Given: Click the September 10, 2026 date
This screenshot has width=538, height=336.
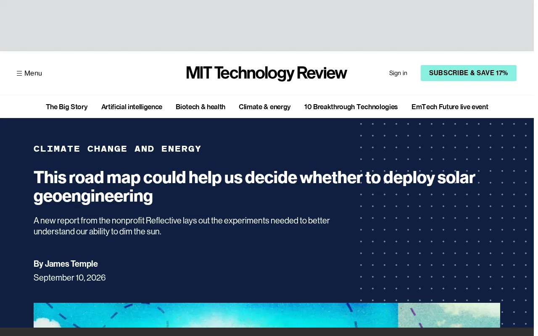Looking at the screenshot, I should tap(70, 278).
